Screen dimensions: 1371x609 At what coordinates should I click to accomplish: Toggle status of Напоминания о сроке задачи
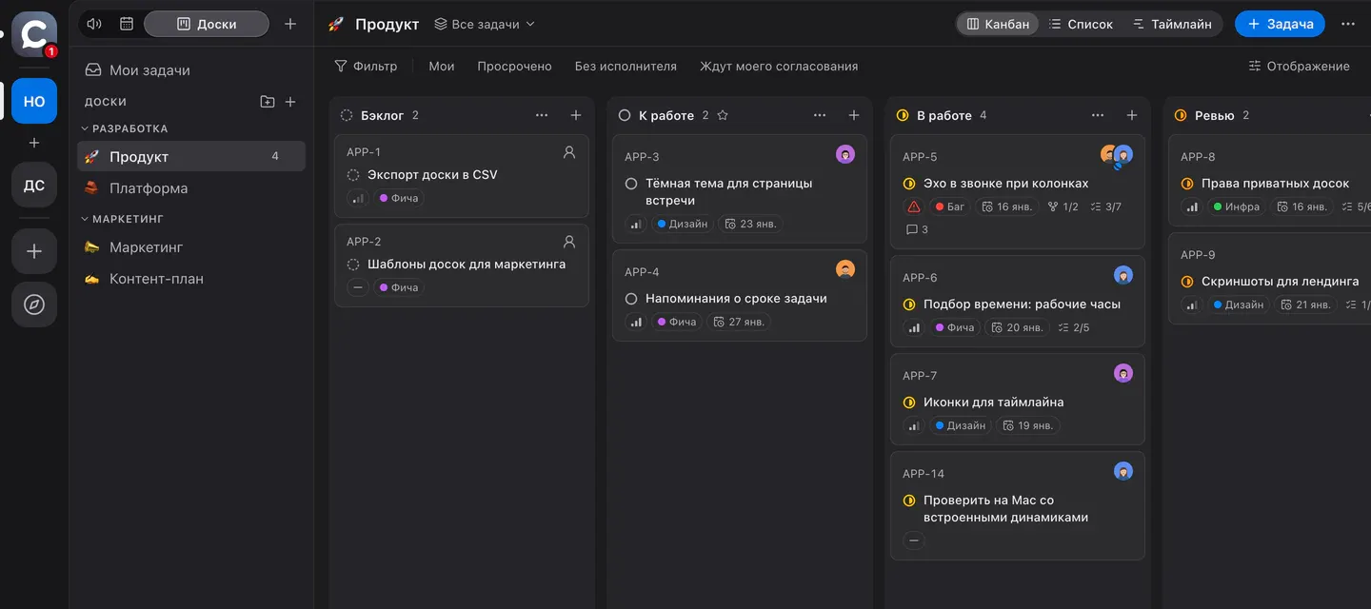[631, 299]
